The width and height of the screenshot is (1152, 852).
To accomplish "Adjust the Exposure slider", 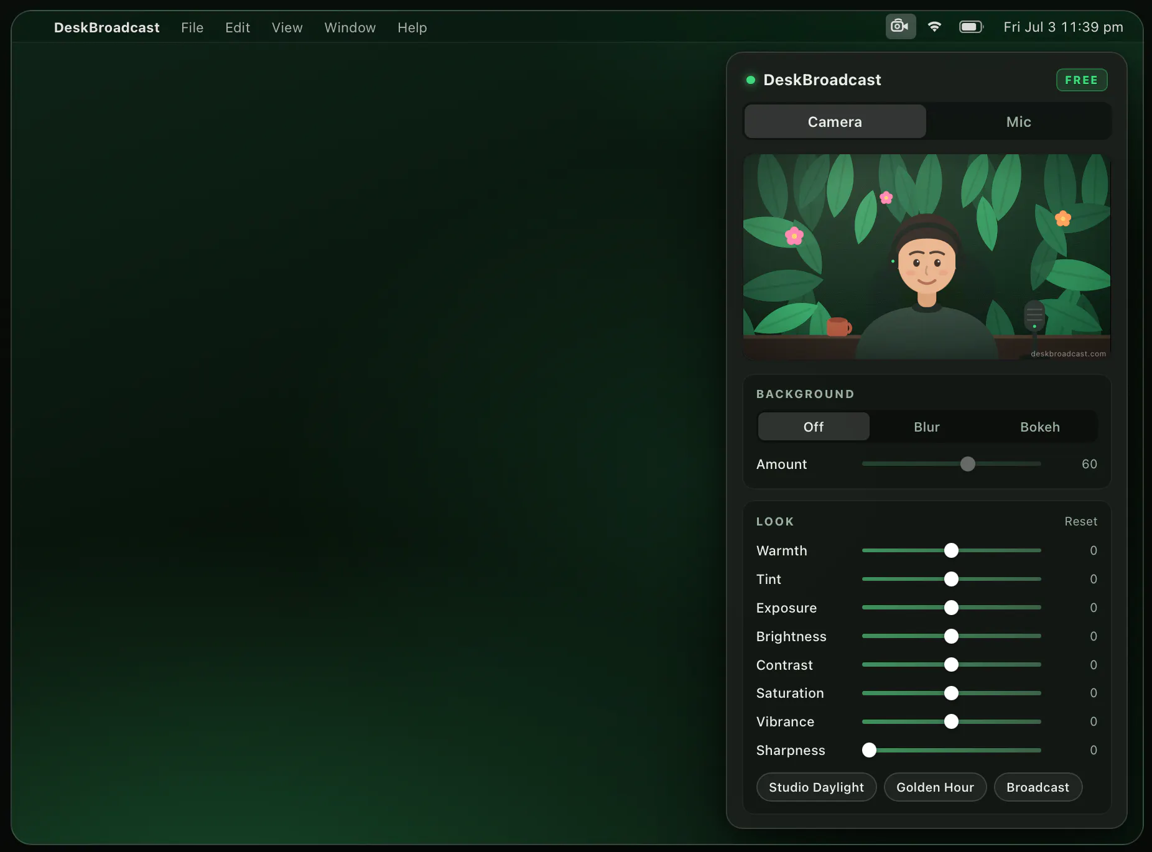I will [951, 608].
